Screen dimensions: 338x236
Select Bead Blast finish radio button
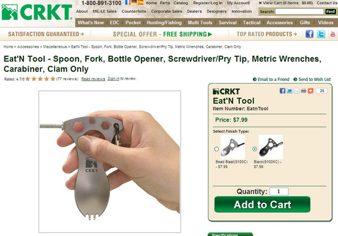[x=216, y=149]
